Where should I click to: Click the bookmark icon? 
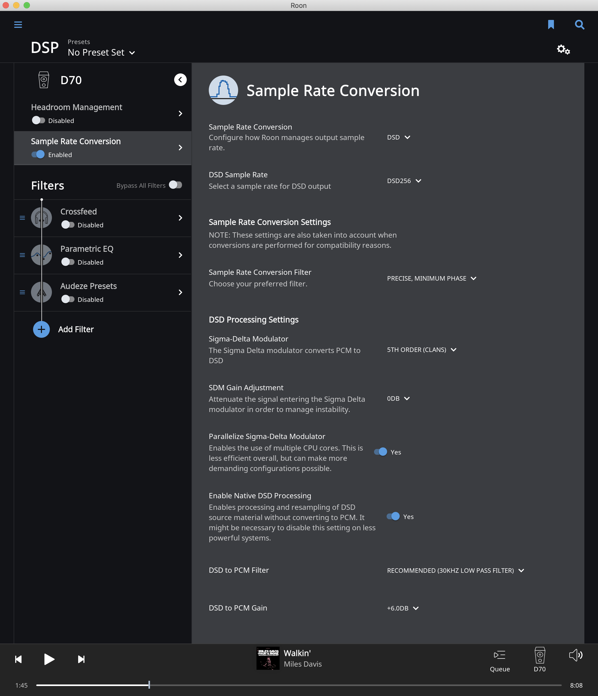[551, 25]
